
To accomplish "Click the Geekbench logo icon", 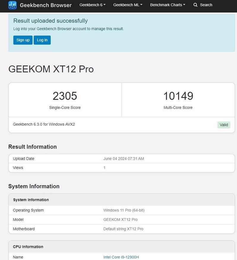I will pyautogui.click(x=12, y=5).
